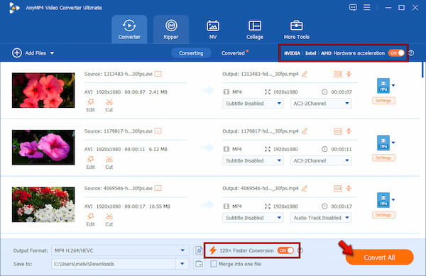Open 120x Faster Conversion help icon

point(301,250)
